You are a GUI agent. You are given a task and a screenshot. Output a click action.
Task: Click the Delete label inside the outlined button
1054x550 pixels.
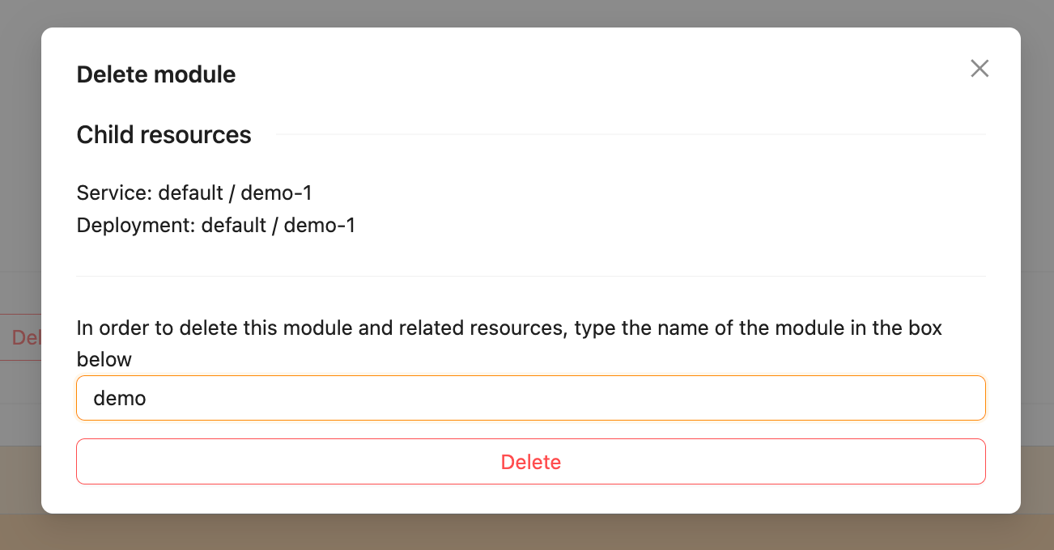tap(530, 461)
